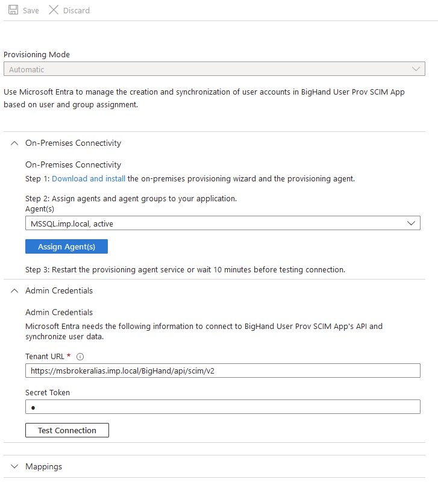Open the agent selector showing MSSQL.imp.local

point(223,223)
